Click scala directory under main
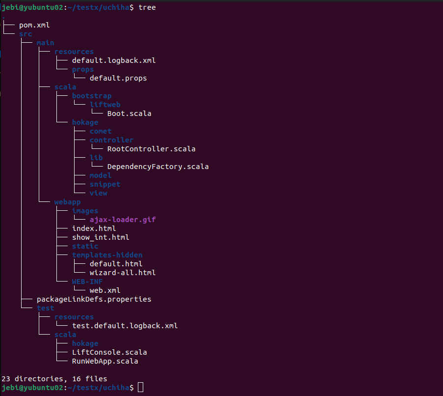Screen dimensions: 443x396 [65, 87]
